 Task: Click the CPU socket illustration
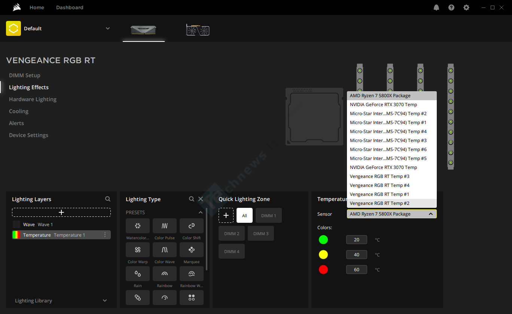click(314, 117)
